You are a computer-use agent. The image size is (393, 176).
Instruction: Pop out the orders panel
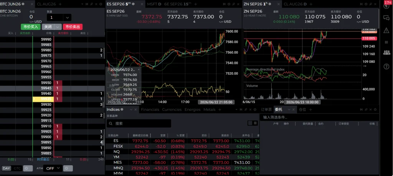pyautogui.click(x=366, y=109)
